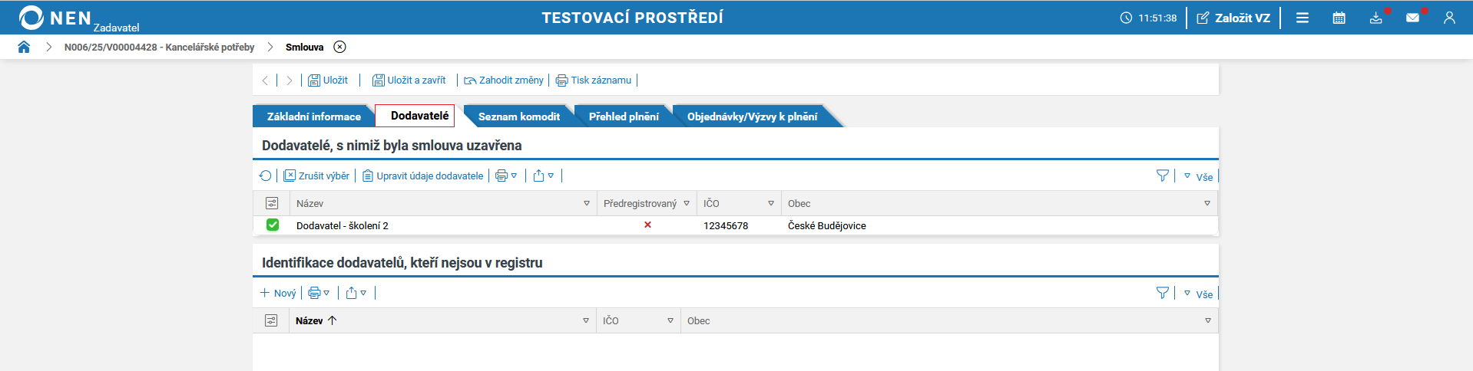
Task: Open Vše filter dropdown in Identifikace section
Action: pyautogui.click(x=1198, y=294)
